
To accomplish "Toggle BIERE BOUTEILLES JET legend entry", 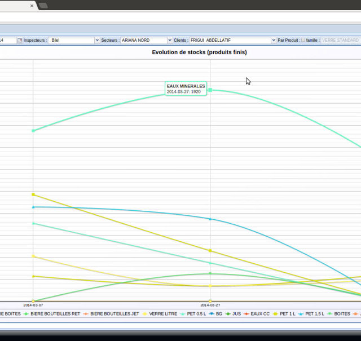I will coord(115,313).
